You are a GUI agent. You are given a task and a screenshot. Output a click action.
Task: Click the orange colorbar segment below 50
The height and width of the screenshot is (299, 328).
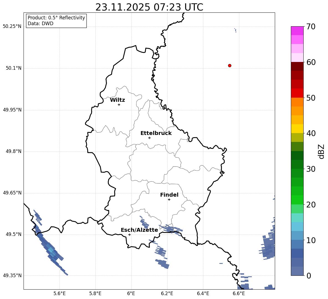297,102
